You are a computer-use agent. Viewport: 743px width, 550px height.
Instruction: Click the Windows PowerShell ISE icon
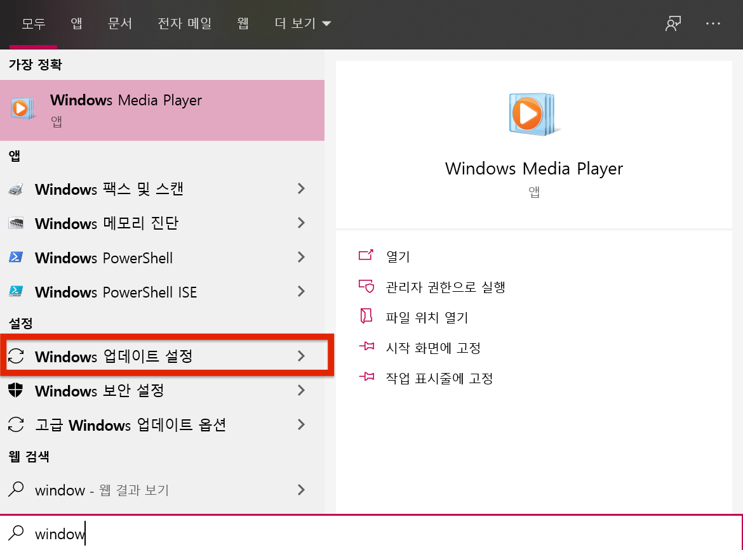(16, 292)
